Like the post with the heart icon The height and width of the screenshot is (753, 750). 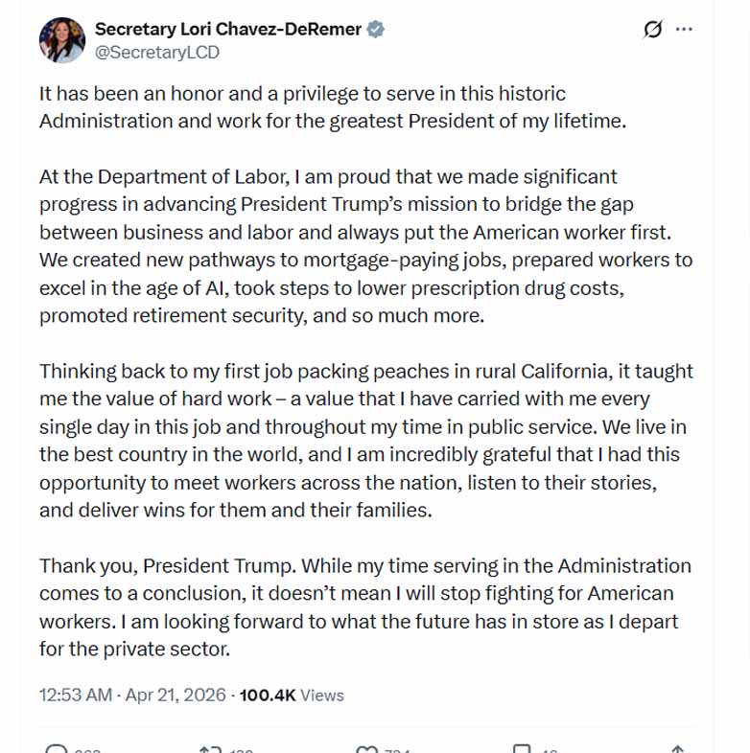tap(366, 749)
